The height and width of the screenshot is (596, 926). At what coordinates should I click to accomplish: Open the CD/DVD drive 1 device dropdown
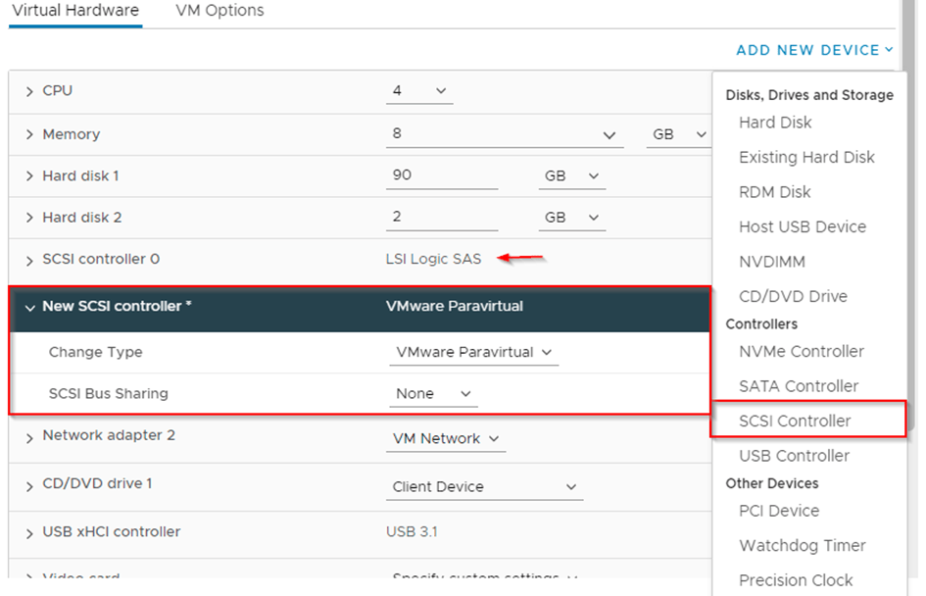click(x=484, y=486)
